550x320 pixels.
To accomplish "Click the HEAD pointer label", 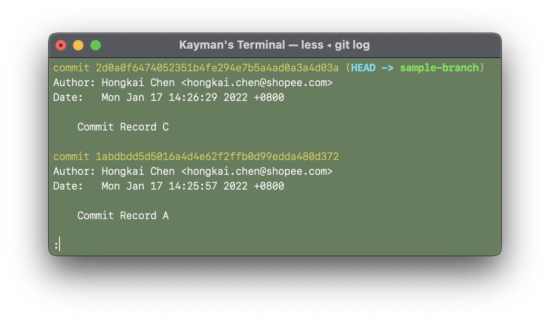I will (x=363, y=68).
